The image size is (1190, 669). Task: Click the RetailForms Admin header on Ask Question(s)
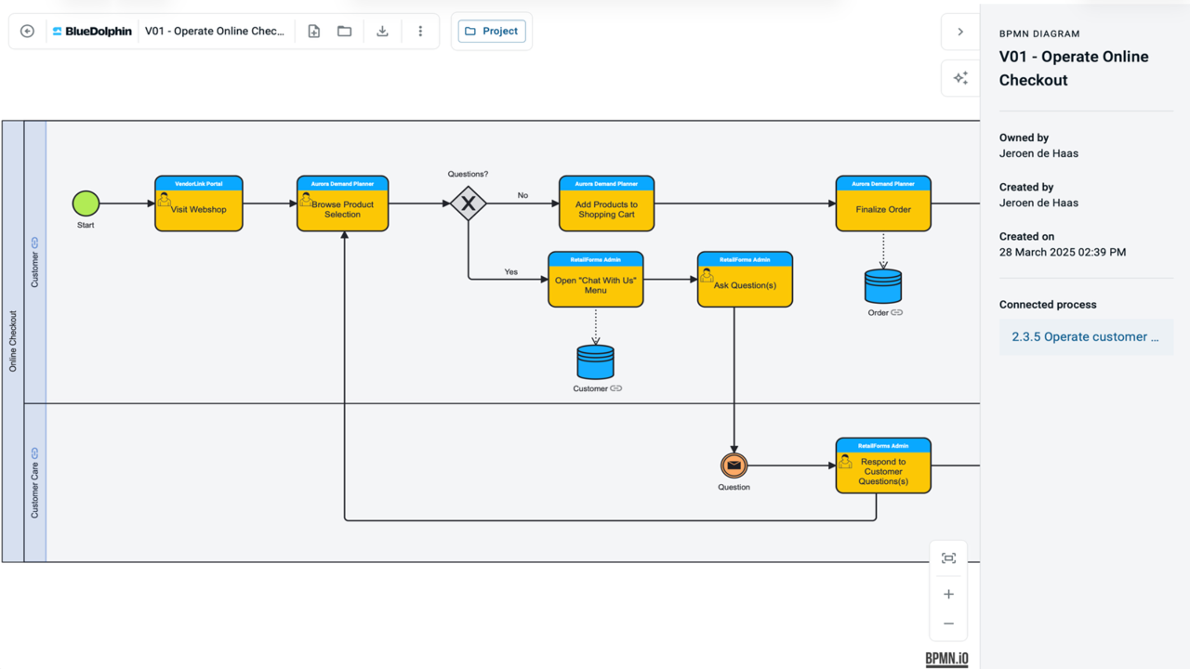[x=745, y=259]
